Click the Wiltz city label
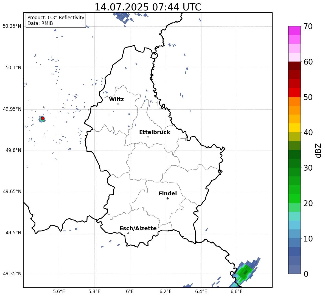Viewport: 325px width, 297px height. point(116,99)
